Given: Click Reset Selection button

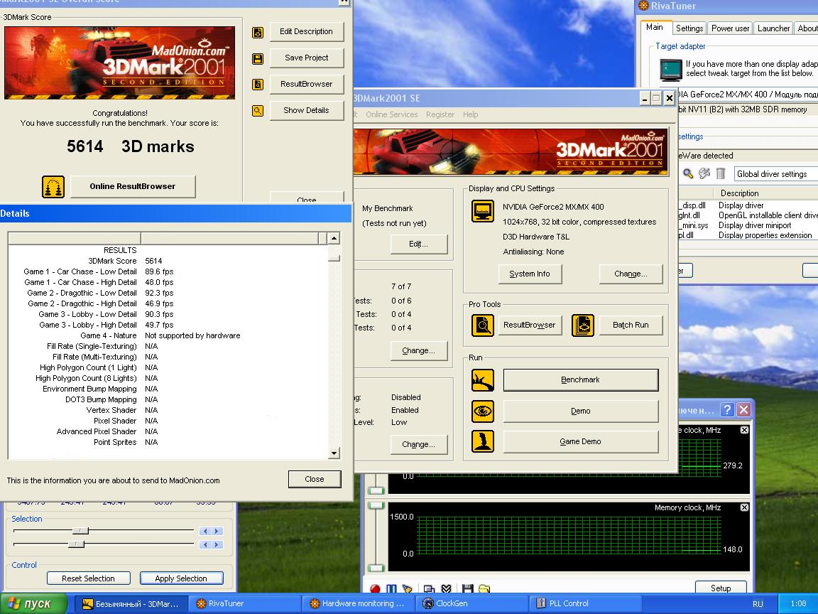Looking at the screenshot, I should click(88, 578).
